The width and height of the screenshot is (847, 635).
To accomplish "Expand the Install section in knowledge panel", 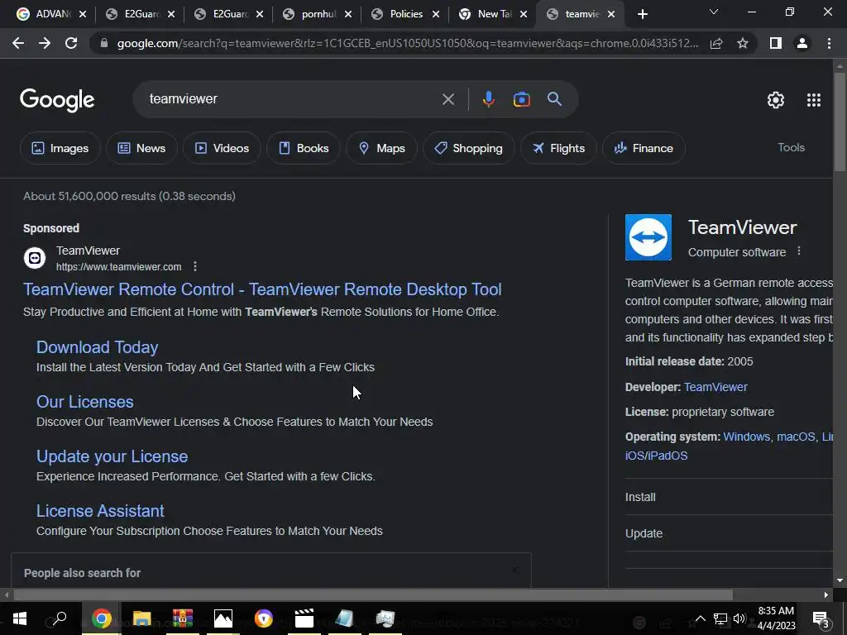I will tap(729, 497).
